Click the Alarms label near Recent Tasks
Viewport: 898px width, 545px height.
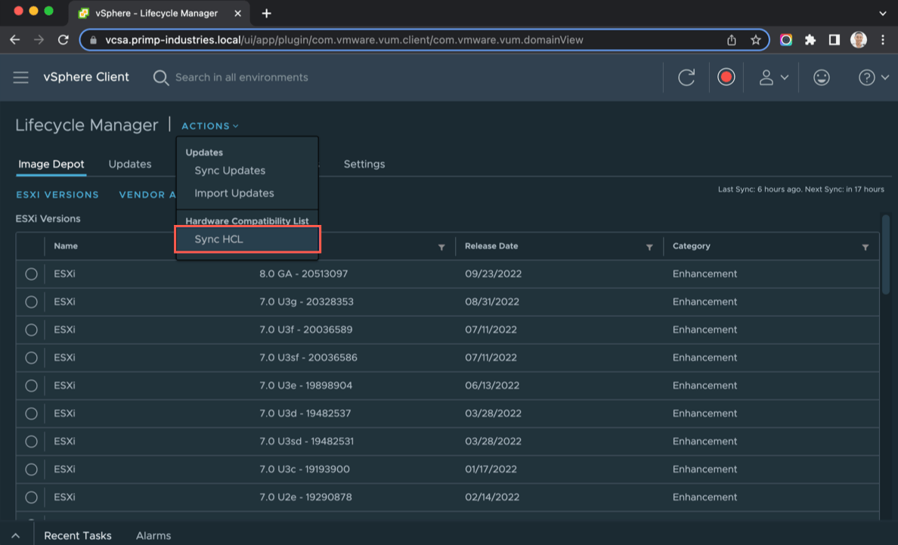tap(153, 535)
